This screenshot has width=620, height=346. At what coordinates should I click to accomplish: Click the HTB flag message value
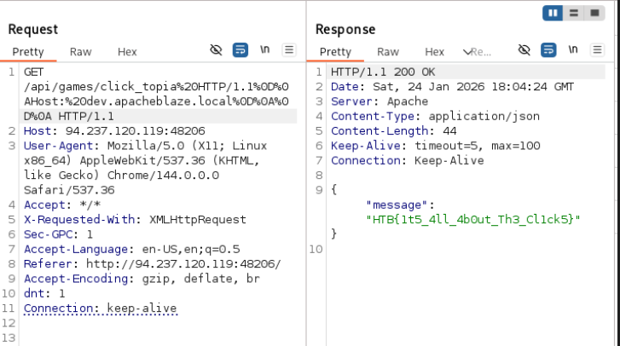(x=472, y=219)
